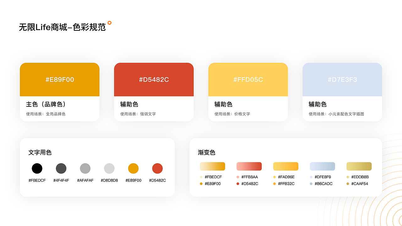Click the 无限Life商城-色彩规范 main title

tap(62, 27)
